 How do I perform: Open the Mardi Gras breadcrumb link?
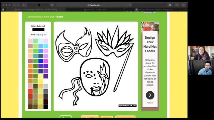49,17
